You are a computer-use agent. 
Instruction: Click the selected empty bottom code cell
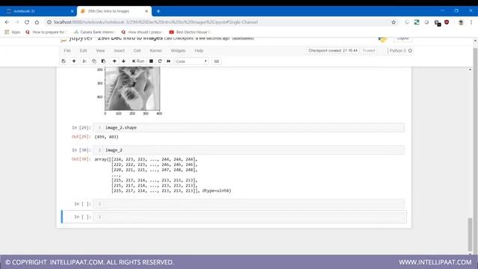click(249, 217)
